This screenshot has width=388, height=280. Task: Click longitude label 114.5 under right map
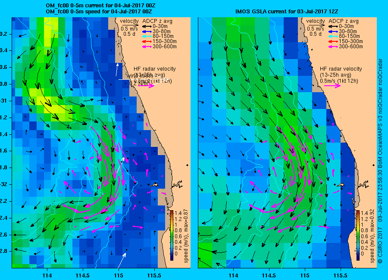269,275
